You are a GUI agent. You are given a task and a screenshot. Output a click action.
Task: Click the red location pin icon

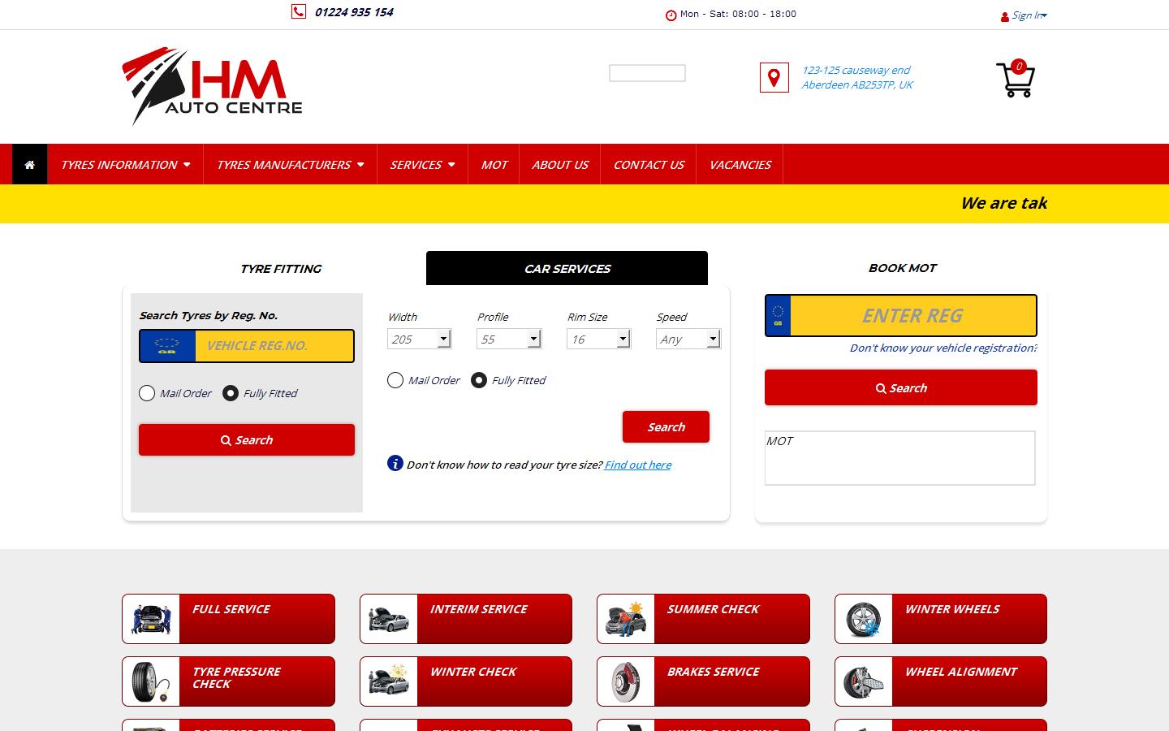coord(774,77)
